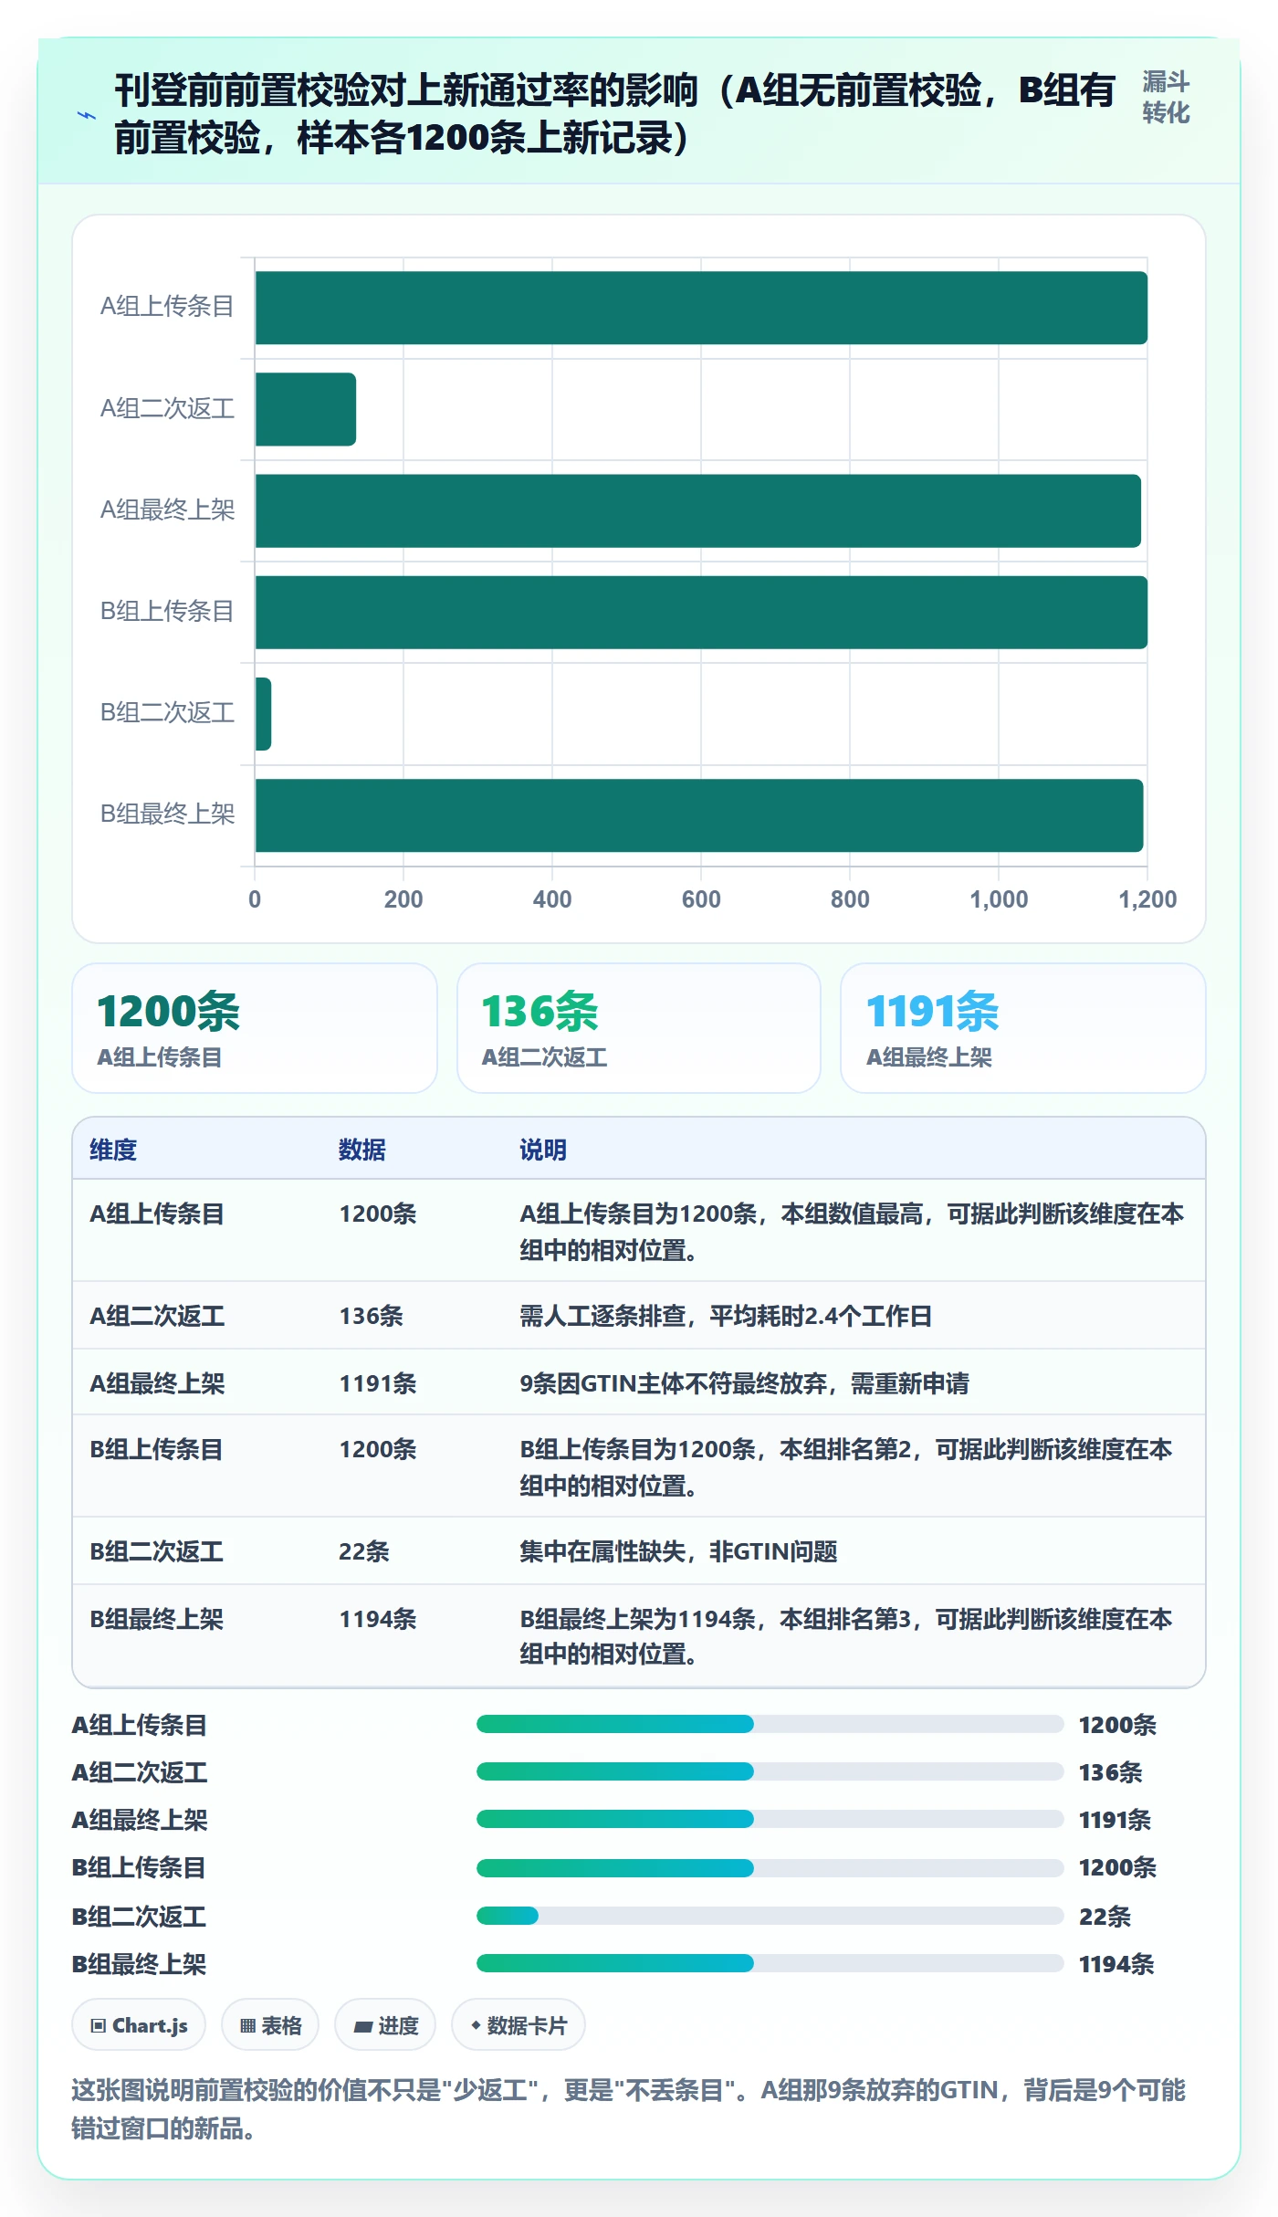Click the 22条 progress value label
1278x2217 pixels.
1105,1916
